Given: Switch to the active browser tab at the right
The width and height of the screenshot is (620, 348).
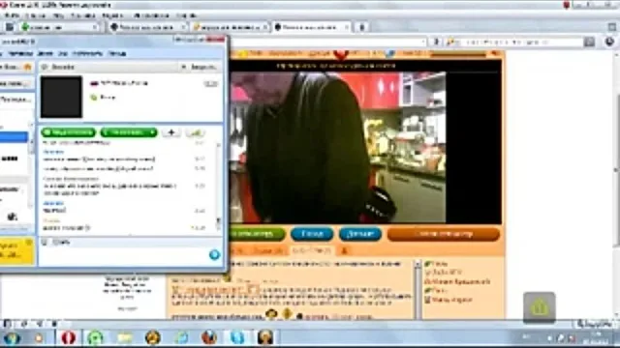Looking at the screenshot, I should click(311, 27).
